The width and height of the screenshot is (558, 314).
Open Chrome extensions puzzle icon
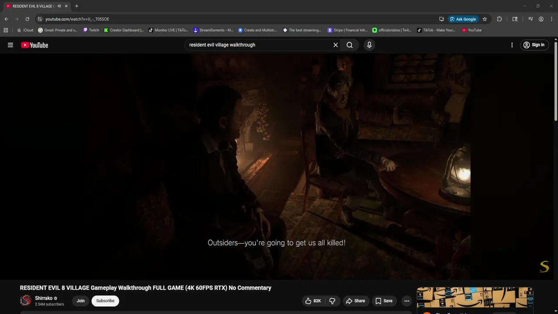pyautogui.click(x=500, y=19)
